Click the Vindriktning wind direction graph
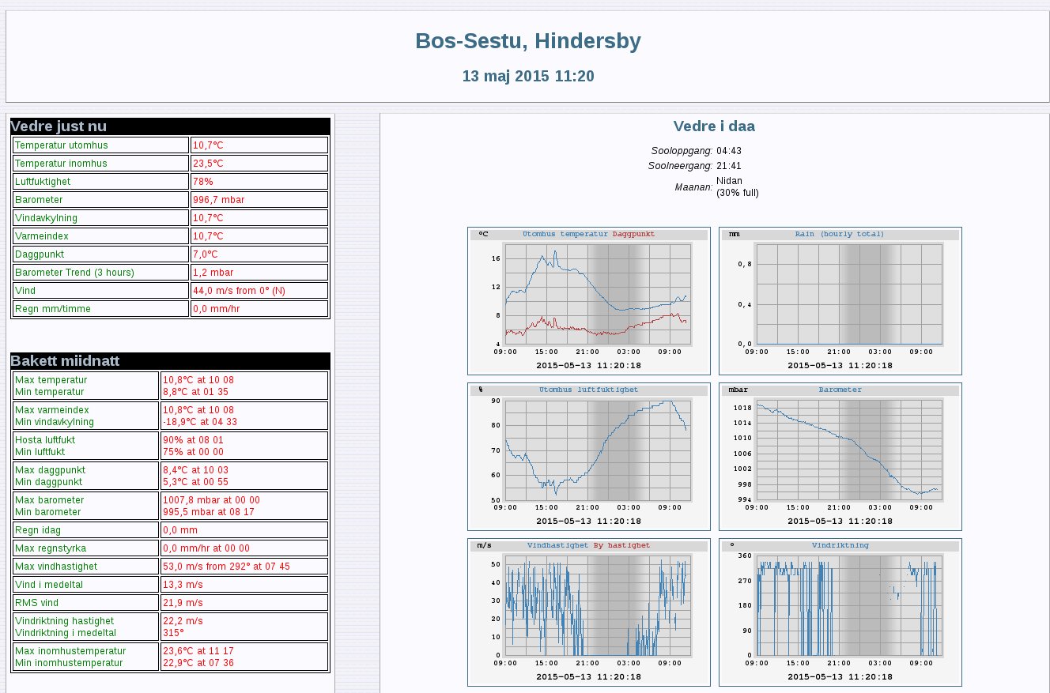This screenshot has width=1050, height=693. [x=840, y=612]
